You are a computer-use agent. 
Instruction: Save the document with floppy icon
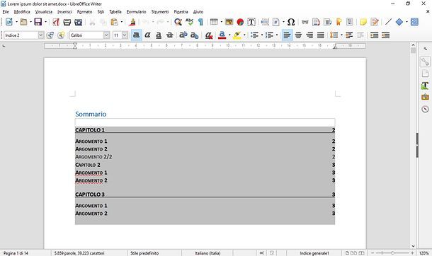[x=38, y=22]
